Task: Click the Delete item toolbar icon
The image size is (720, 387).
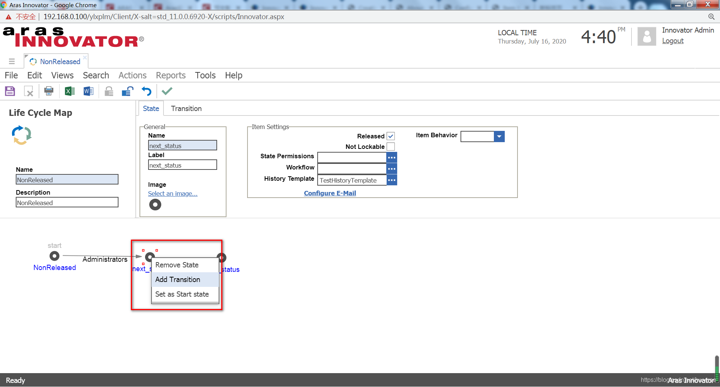Action: coord(28,91)
